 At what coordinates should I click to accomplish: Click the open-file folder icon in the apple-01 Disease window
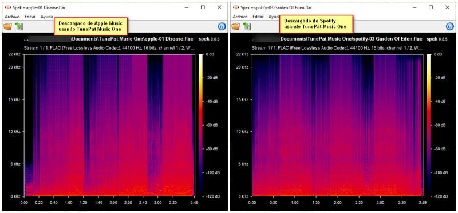[8, 26]
